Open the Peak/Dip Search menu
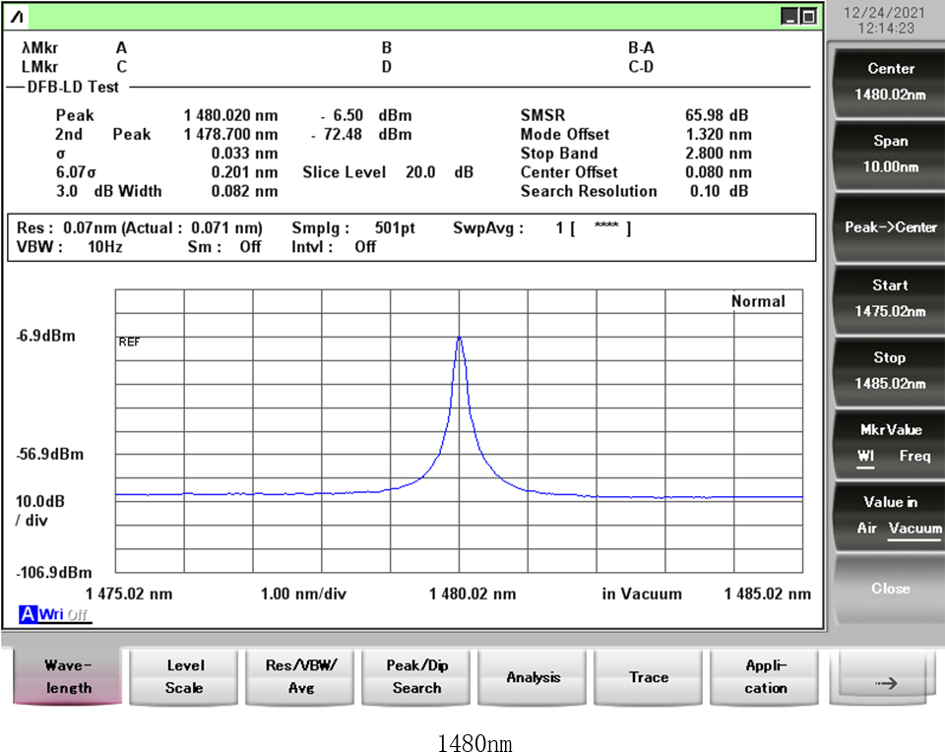945x754 pixels. (416, 677)
